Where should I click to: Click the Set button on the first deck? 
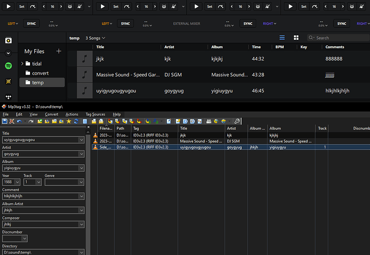[21, 6]
